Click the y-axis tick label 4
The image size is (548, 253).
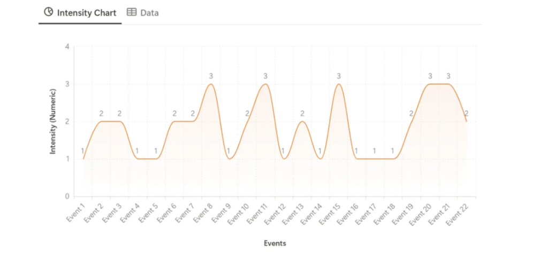[67, 47]
